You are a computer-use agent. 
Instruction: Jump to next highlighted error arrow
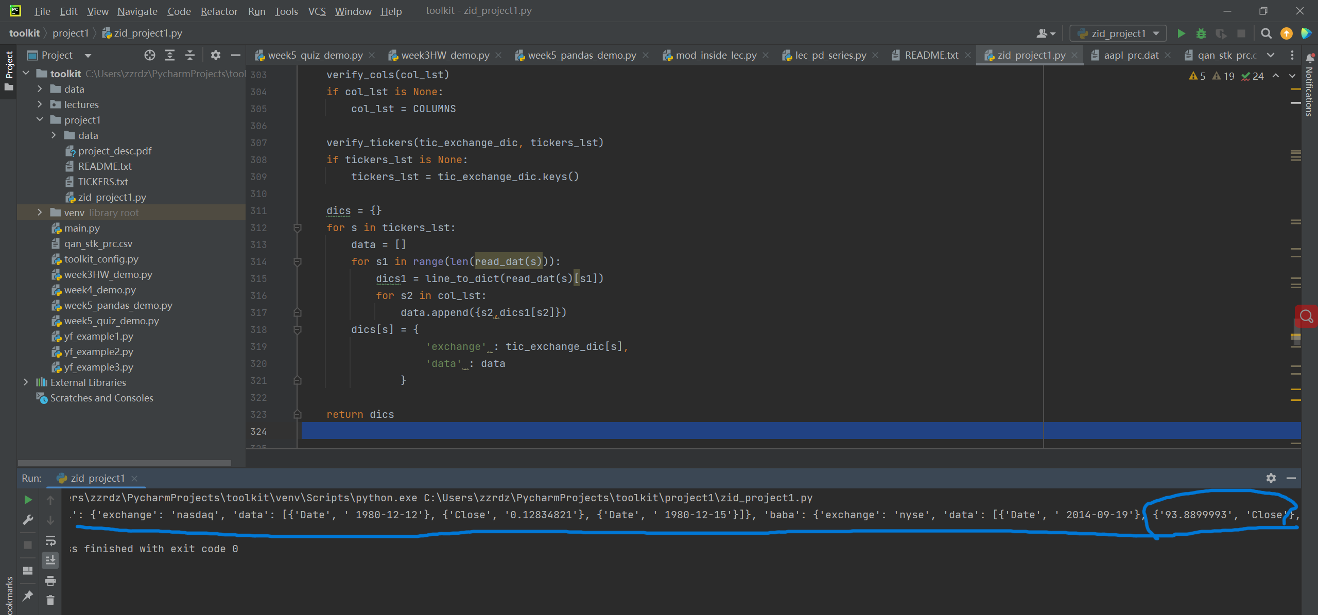tap(1292, 76)
